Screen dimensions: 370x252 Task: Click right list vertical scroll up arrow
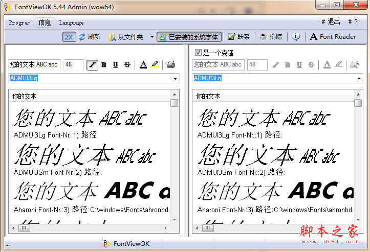click(x=358, y=95)
